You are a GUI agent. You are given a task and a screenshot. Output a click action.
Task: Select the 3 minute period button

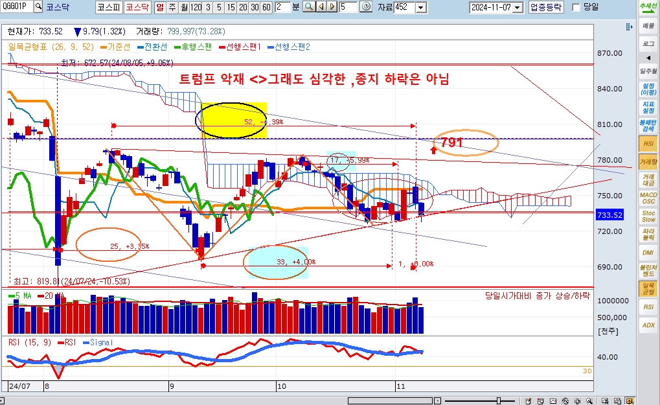click(207, 7)
